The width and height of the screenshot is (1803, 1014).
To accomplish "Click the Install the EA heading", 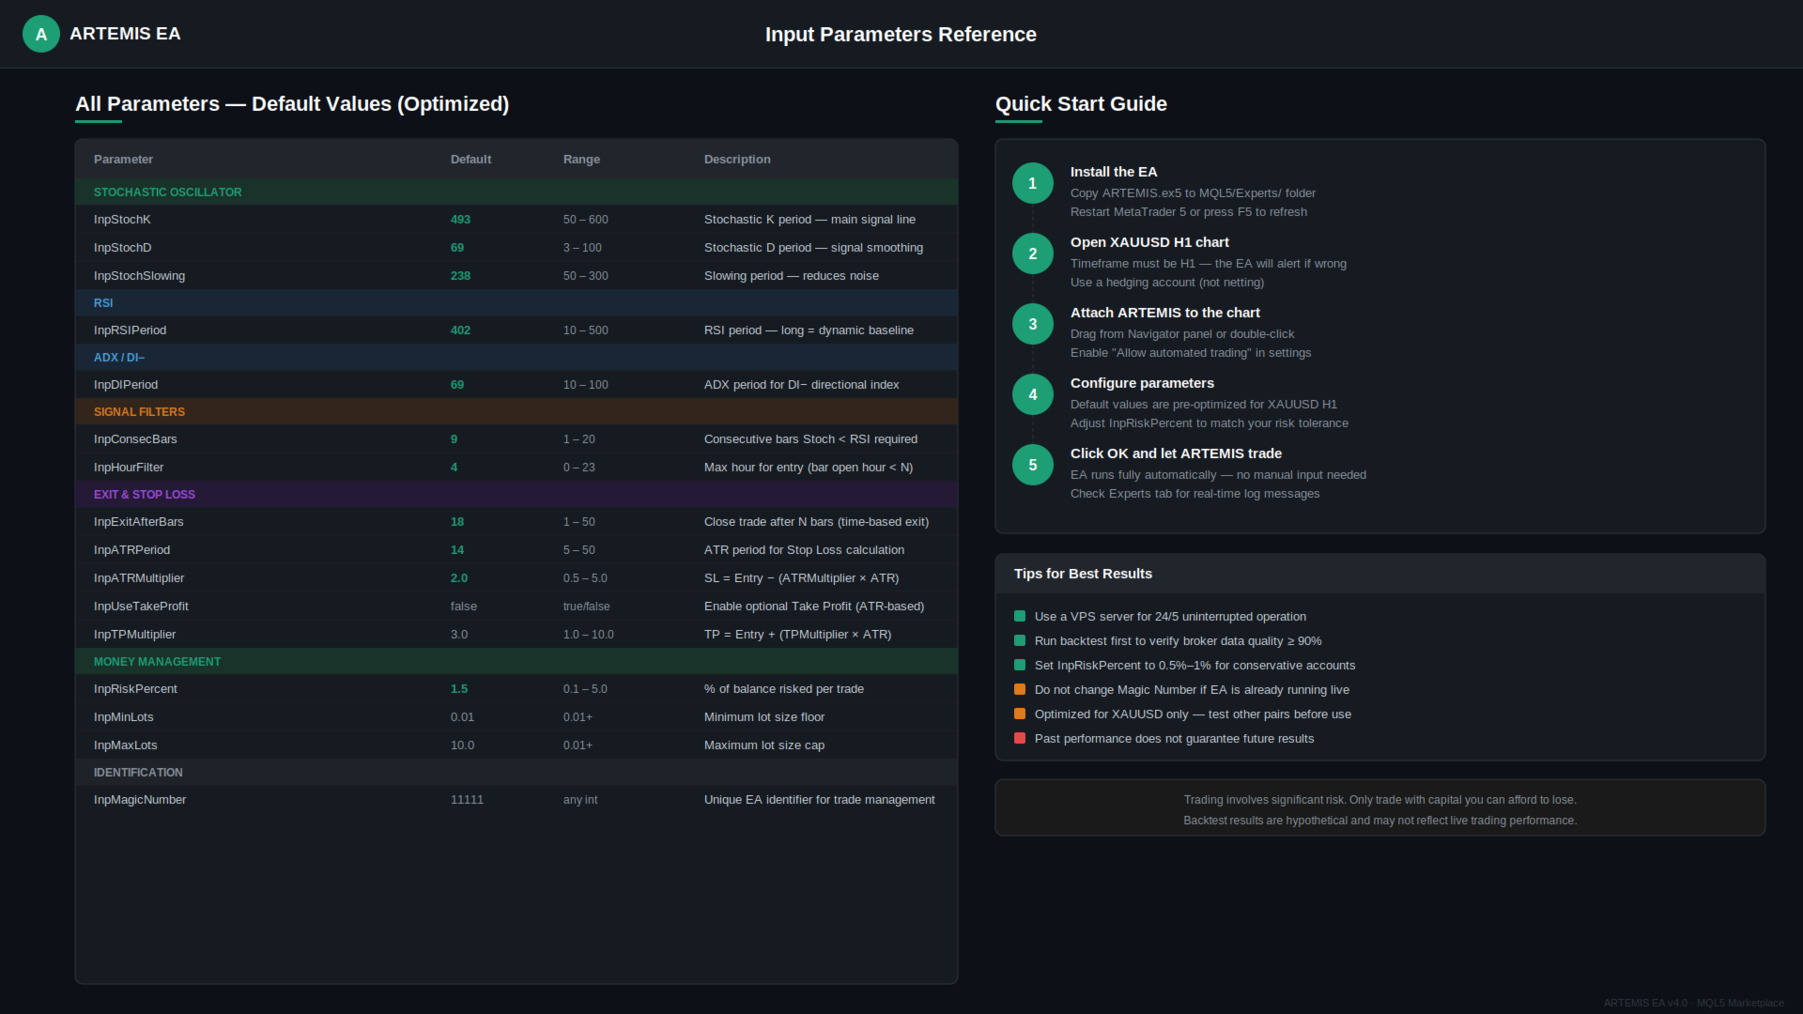I will (1114, 172).
